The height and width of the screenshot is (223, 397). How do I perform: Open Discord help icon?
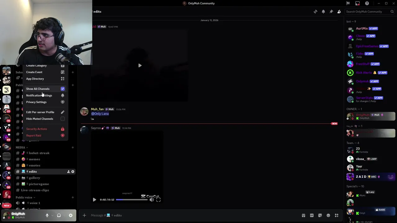click(x=367, y=3)
